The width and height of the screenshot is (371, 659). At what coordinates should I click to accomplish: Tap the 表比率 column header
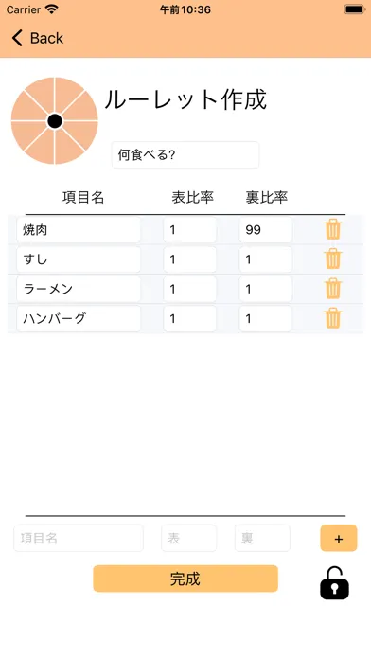point(193,197)
